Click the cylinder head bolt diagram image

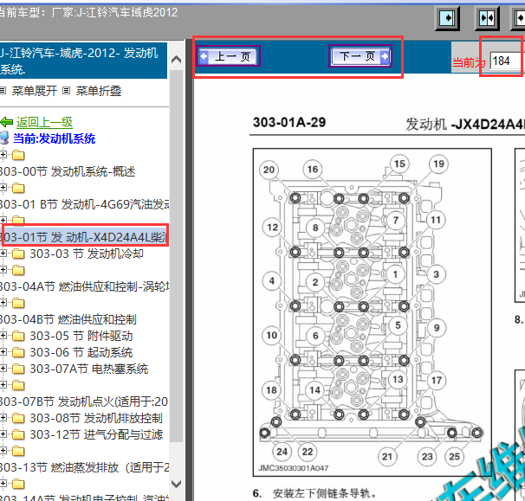(x=372, y=312)
